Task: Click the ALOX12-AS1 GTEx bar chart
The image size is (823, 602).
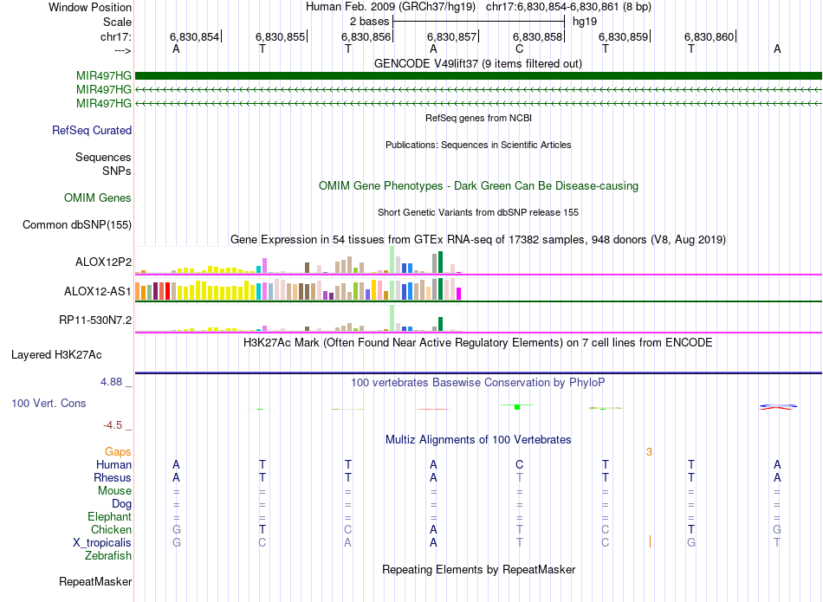Action: pyautogui.click(x=298, y=289)
